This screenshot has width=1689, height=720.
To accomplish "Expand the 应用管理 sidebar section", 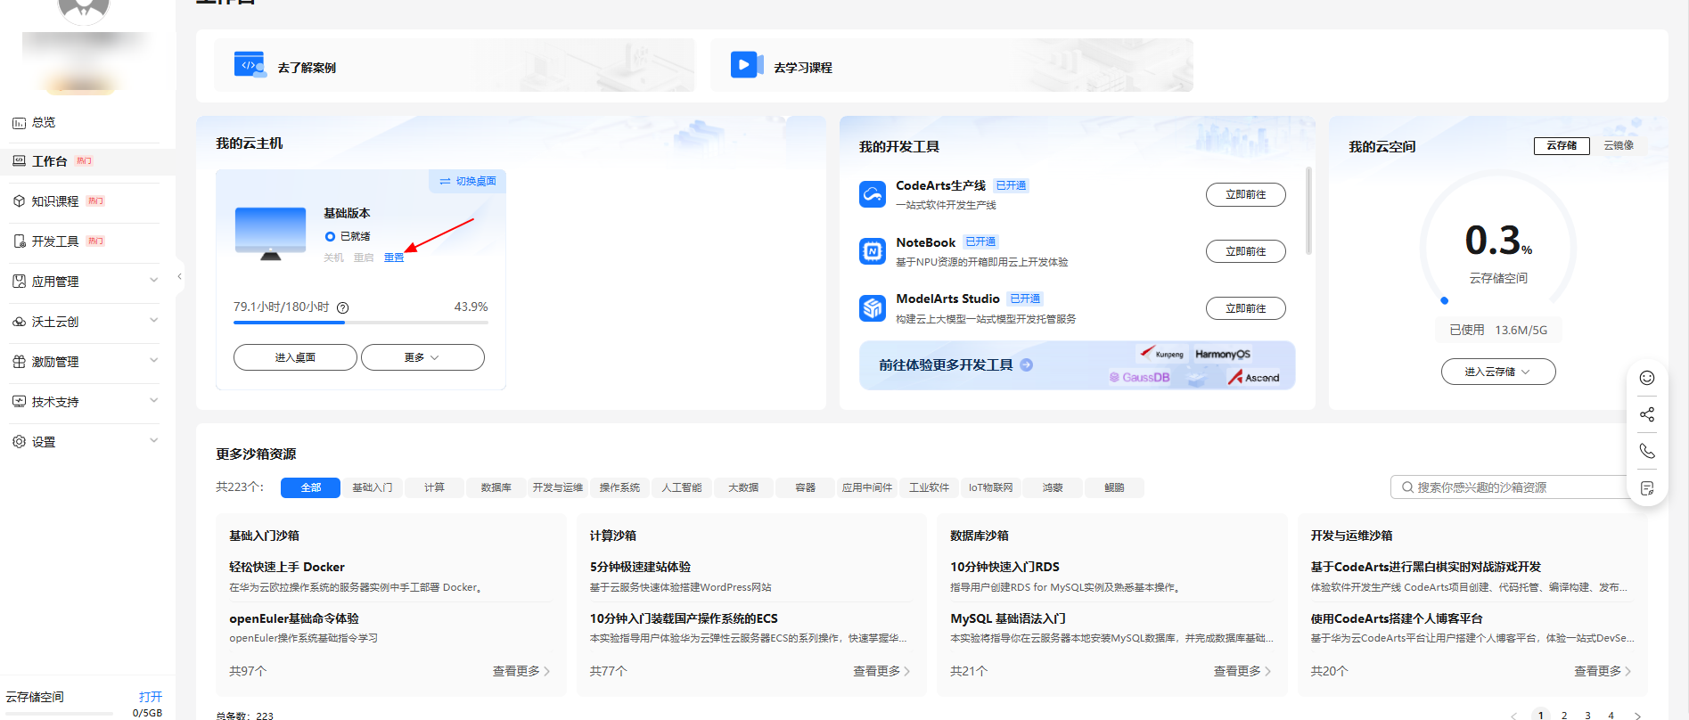I will point(86,282).
